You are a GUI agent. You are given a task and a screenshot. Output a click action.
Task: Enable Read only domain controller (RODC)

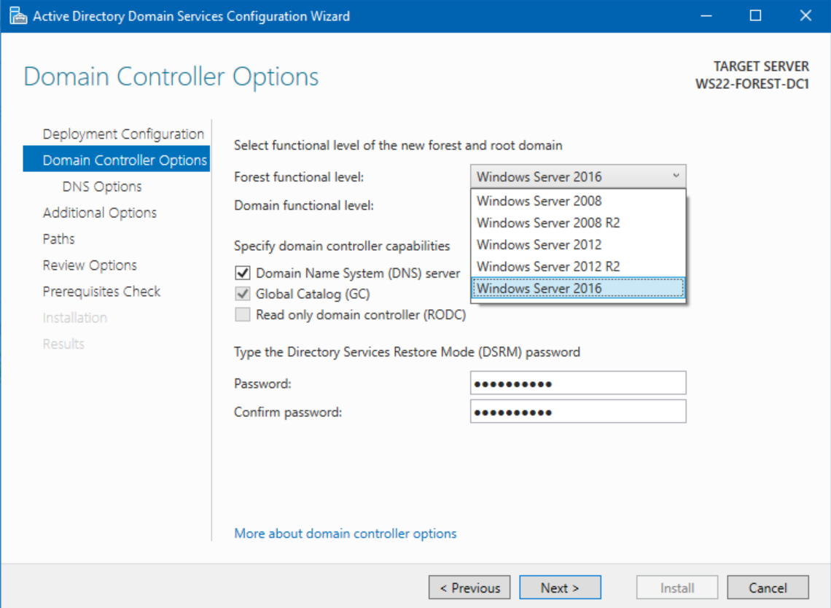[x=243, y=314]
